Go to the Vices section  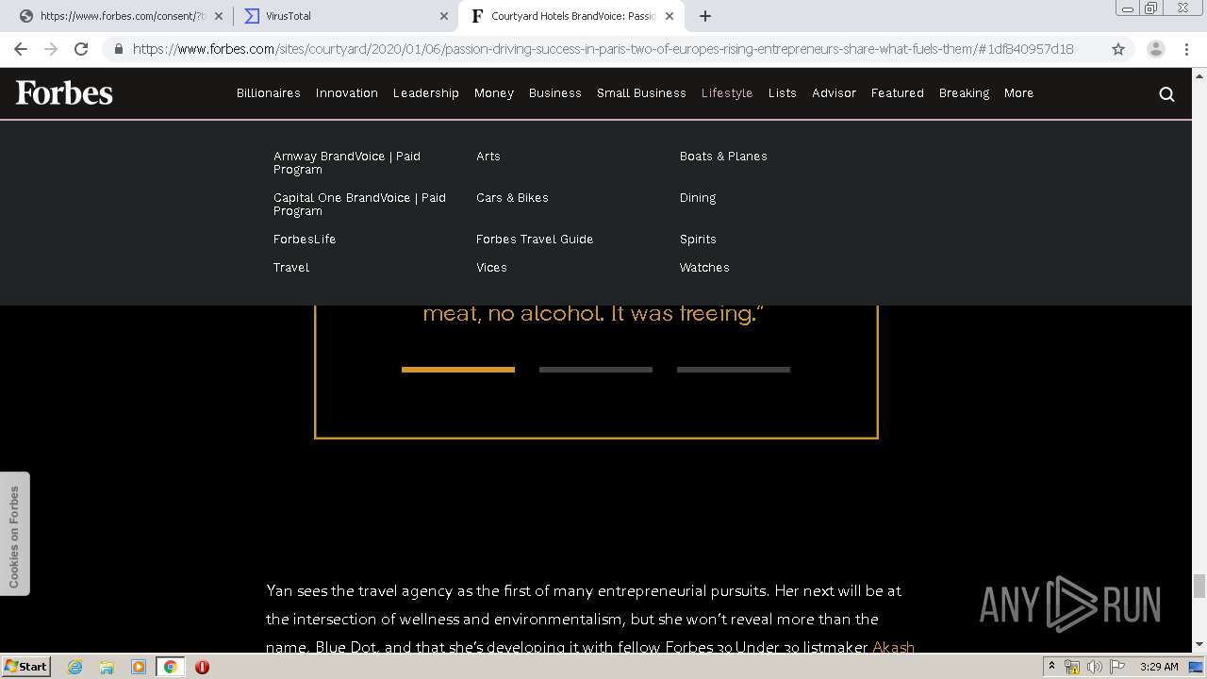491,268
